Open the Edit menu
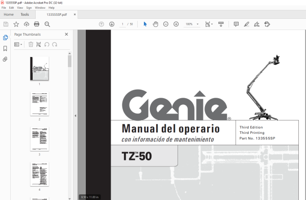306x200 pixels. [11, 8]
